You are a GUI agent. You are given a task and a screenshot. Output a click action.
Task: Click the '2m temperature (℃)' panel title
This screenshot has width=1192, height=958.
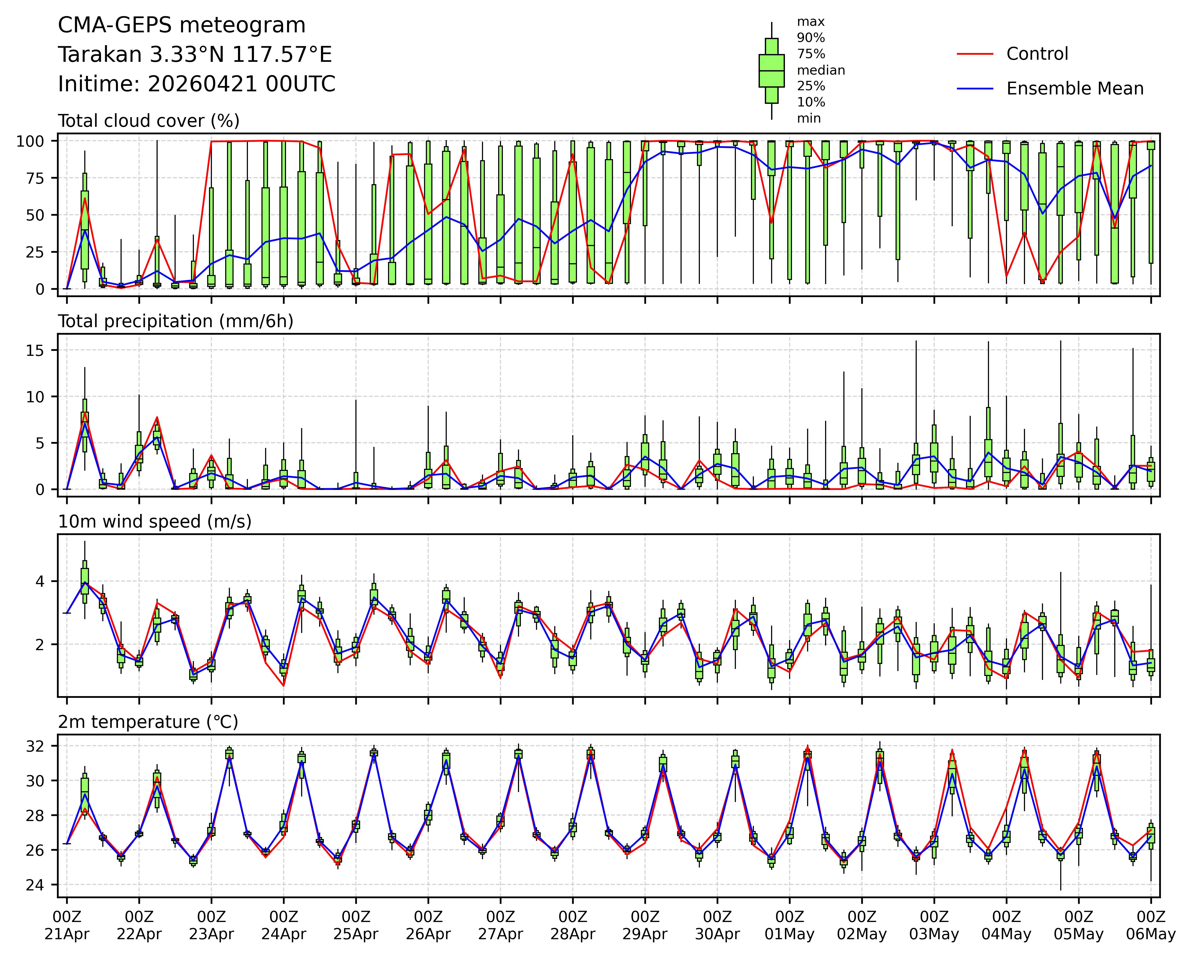pos(148,722)
